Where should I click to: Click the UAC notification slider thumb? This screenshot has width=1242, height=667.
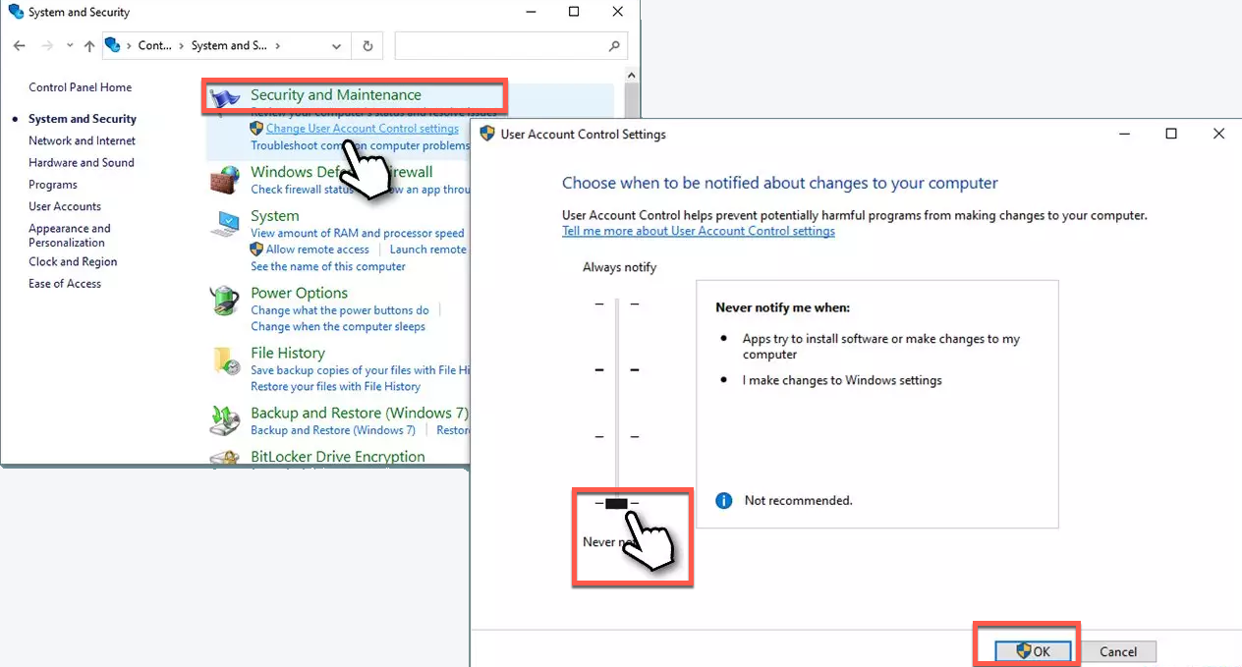[x=616, y=503]
